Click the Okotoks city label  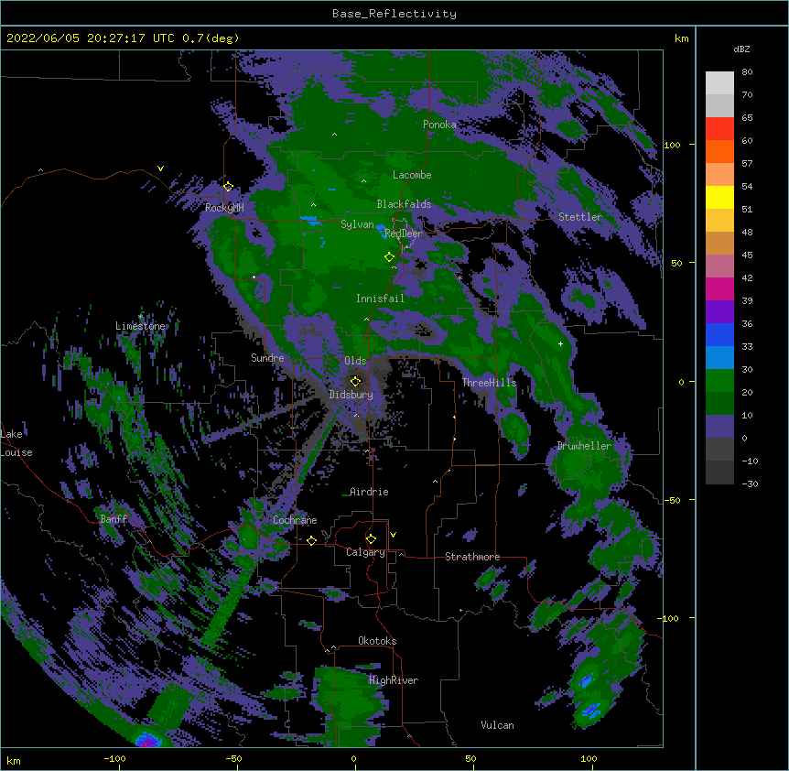pos(377,641)
